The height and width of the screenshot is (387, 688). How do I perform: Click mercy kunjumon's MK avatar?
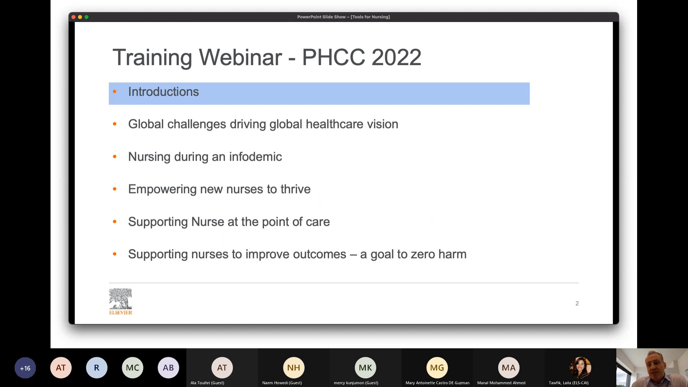[365, 368]
